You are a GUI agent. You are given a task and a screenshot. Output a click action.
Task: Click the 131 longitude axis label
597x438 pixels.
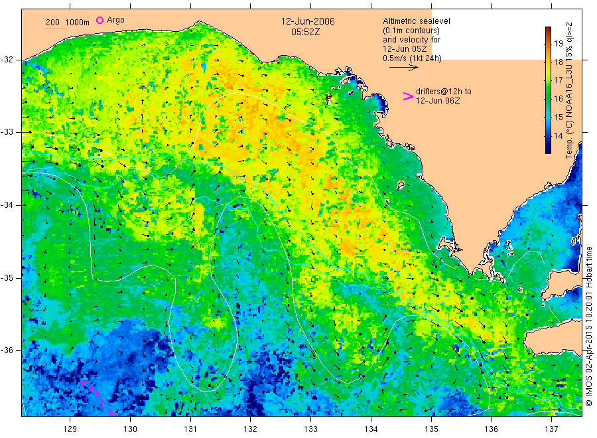click(x=190, y=429)
